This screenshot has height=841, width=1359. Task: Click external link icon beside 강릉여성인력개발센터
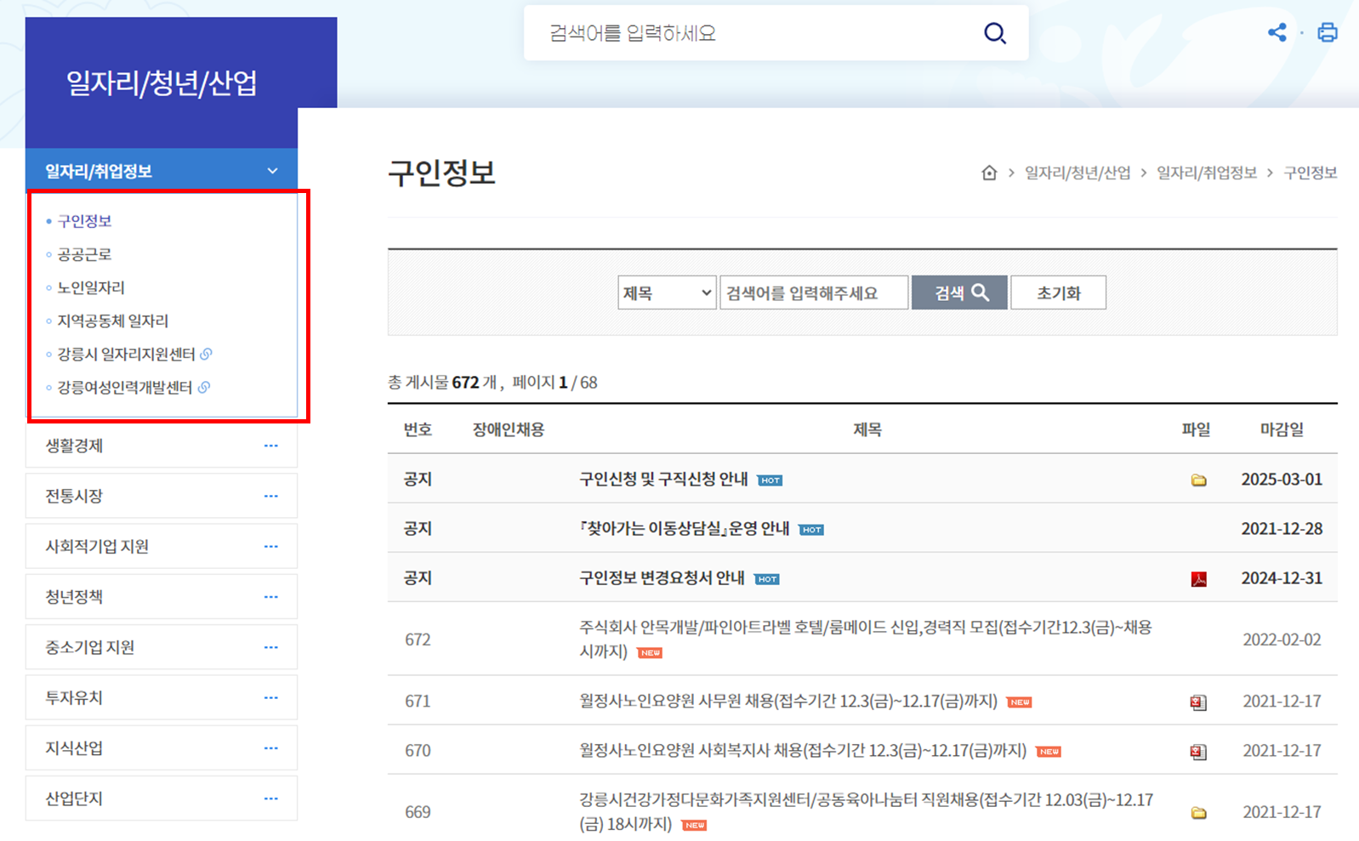(x=204, y=387)
